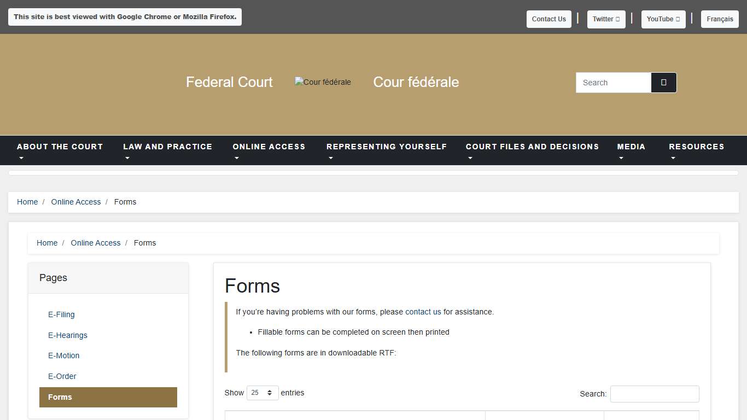Click inside the table Search field
The image size is (747, 420).
655,394
